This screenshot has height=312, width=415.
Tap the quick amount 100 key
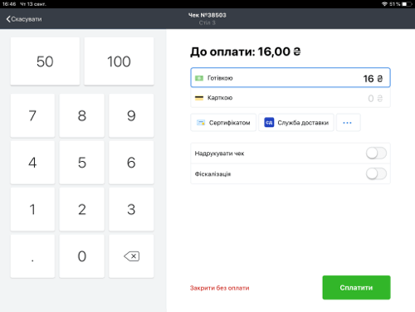(119, 61)
